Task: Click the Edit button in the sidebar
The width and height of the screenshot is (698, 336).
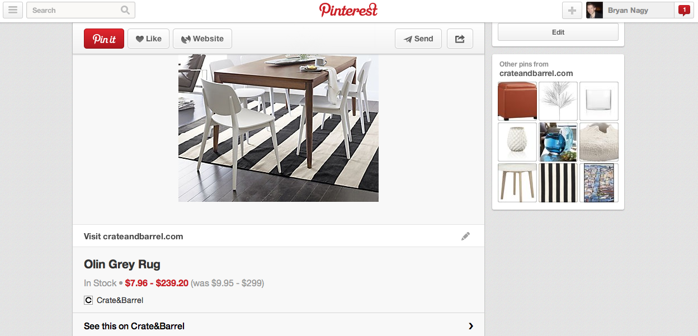Action: pyautogui.click(x=558, y=32)
